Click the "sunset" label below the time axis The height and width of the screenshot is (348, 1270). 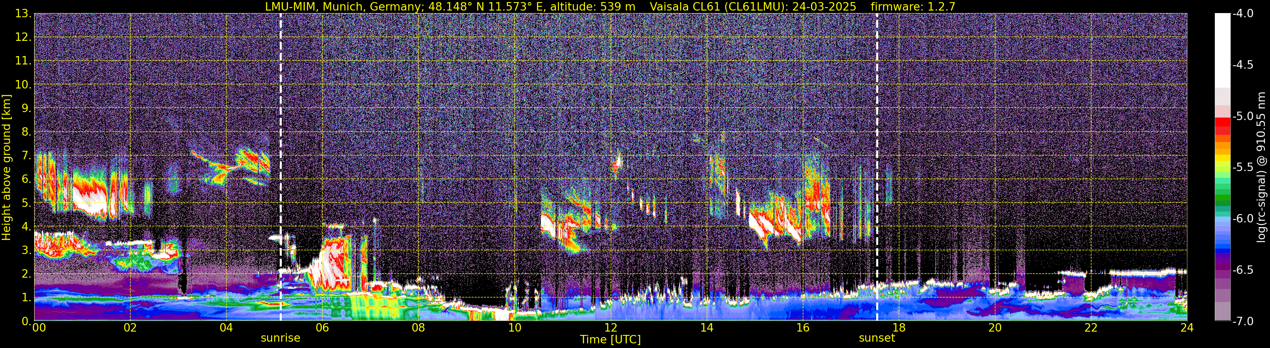point(877,338)
